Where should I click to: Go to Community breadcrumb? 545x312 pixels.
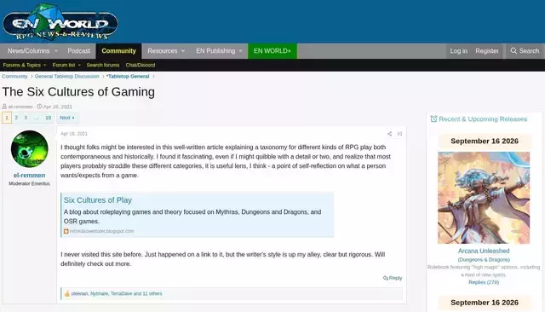point(14,76)
